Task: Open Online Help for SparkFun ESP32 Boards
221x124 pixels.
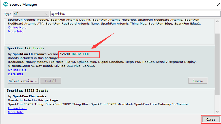Action: pos(17,108)
